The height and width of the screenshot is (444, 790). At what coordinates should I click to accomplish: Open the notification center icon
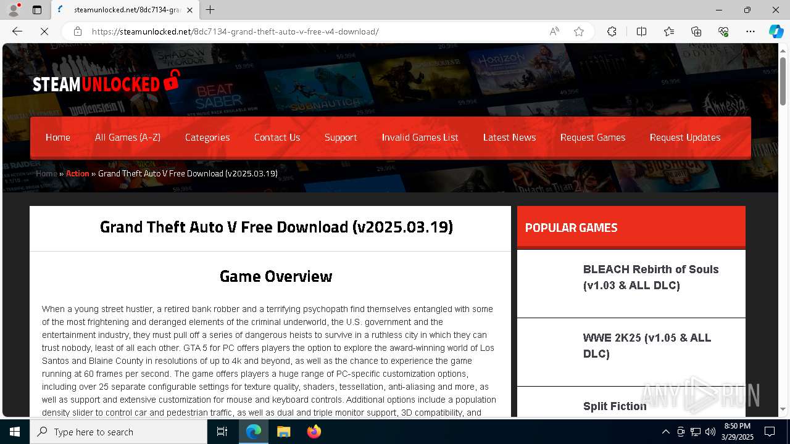[x=770, y=432]
